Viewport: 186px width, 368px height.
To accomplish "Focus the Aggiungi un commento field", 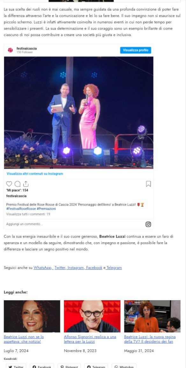I will (75, 224).
